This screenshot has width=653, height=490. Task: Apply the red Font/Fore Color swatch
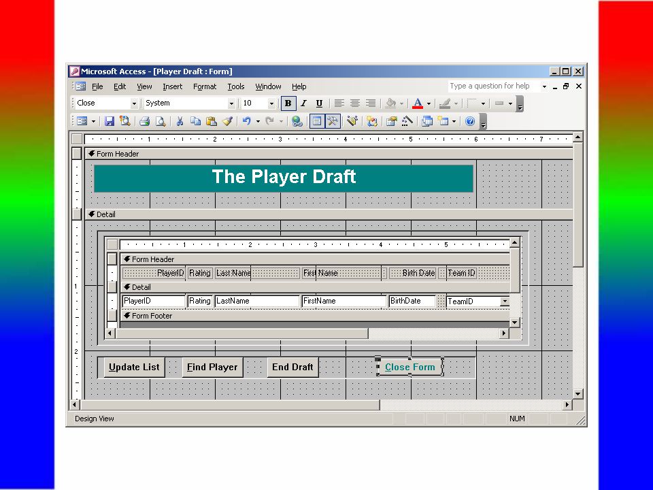pos(418,103)
